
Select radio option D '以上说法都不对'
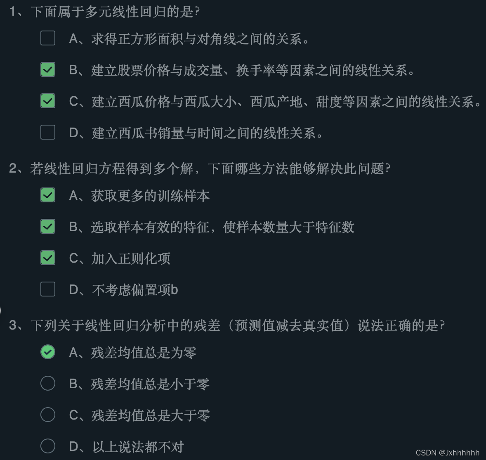click(x=47, y=446)
